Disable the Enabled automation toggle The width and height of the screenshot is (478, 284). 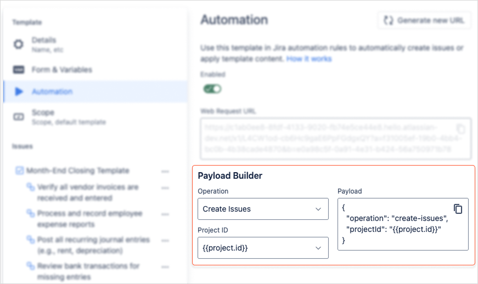pyautogui.click(x=212, y=89)
